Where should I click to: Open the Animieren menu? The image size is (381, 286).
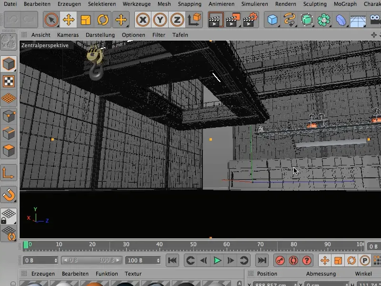click(x=221, y=4)
